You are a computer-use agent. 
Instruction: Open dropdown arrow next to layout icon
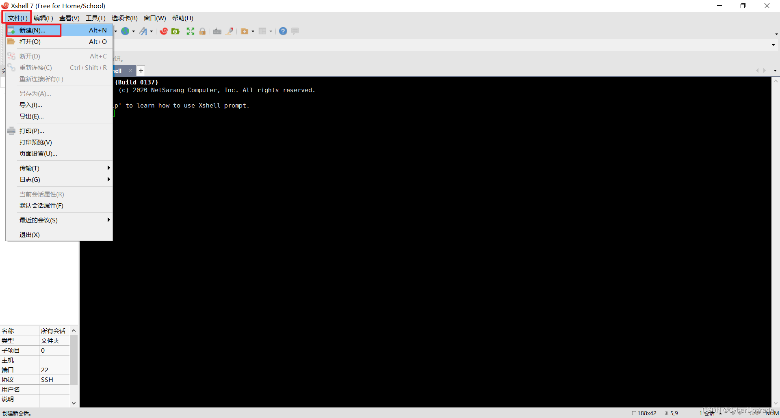pos(271,31)
